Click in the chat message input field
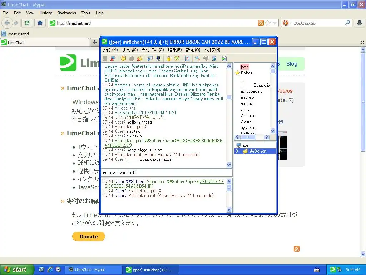Viewport: 366px width, 275px height. (x=167, y=173)
